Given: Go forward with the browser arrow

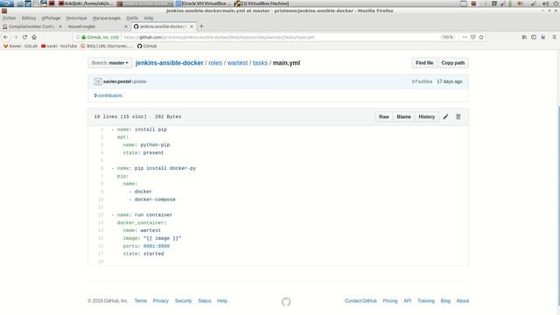Looking at the screenshot, I should [x=16, y=37].
